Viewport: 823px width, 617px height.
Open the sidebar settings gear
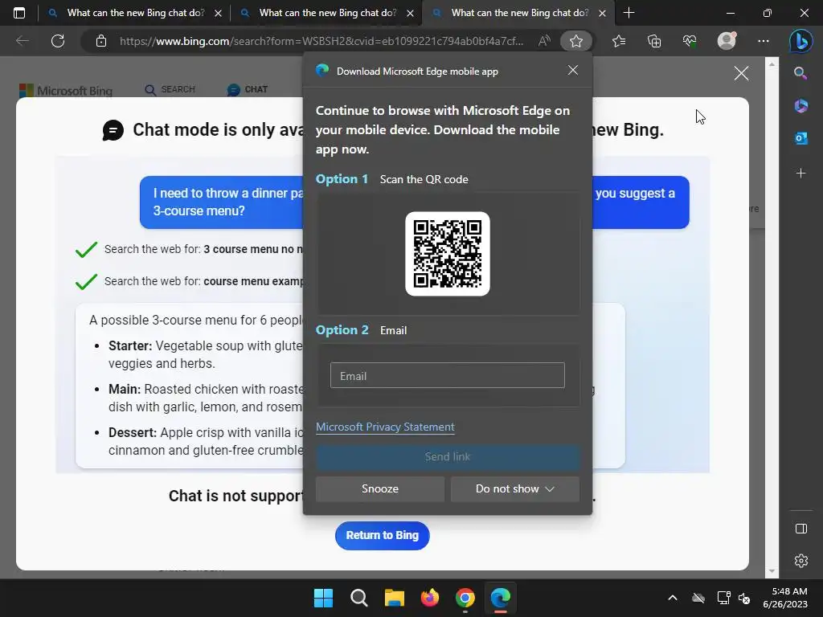point(801,561)
